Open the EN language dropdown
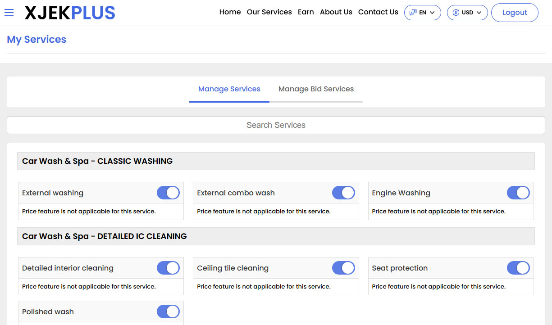Viewport: 552px width, 325px height. click(x=423, y=13)
